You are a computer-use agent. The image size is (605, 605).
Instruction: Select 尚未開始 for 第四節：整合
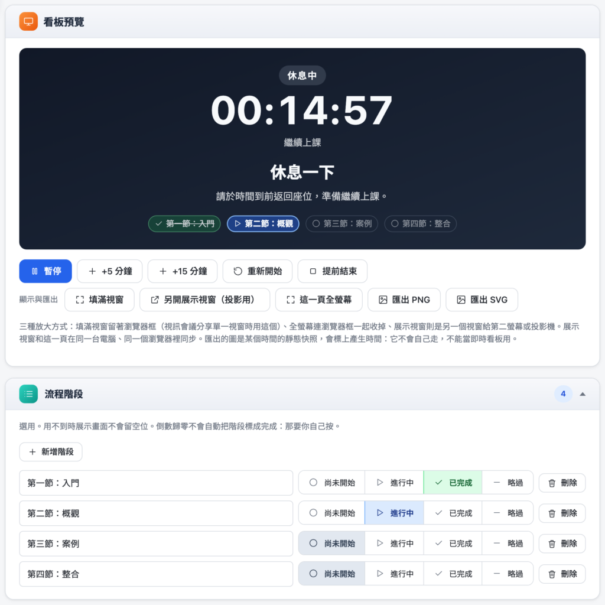pyautogui.click(x=332, y=574)
